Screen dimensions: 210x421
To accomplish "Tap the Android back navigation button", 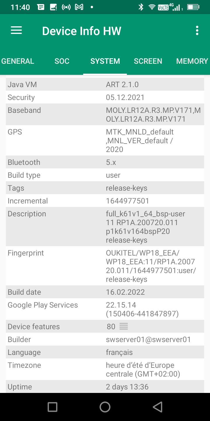I will [x=157, y=407].
